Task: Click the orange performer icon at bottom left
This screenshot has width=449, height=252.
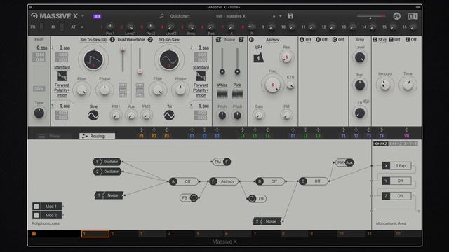Action: (34, 234)
